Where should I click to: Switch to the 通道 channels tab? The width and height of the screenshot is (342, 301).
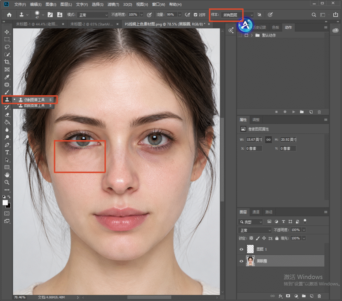pyautogui.click(x=256, y=212)
